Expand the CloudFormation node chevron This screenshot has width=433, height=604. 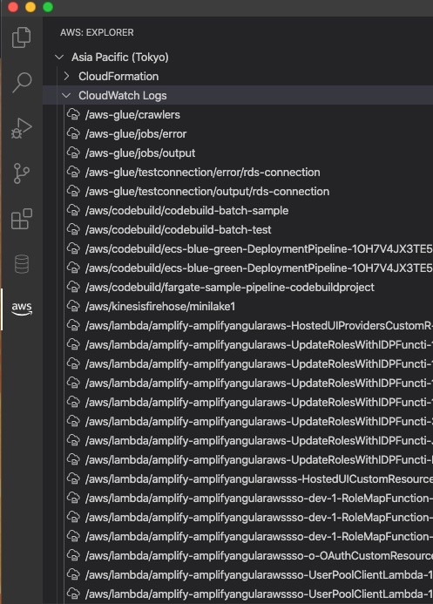(x=66, y=77)
